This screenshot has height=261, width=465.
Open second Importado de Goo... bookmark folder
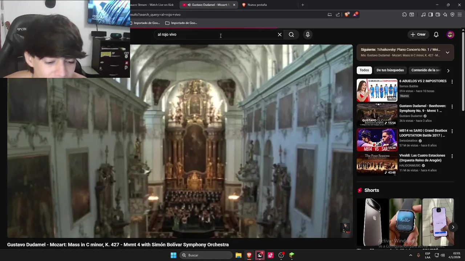[x=181, y=23]
